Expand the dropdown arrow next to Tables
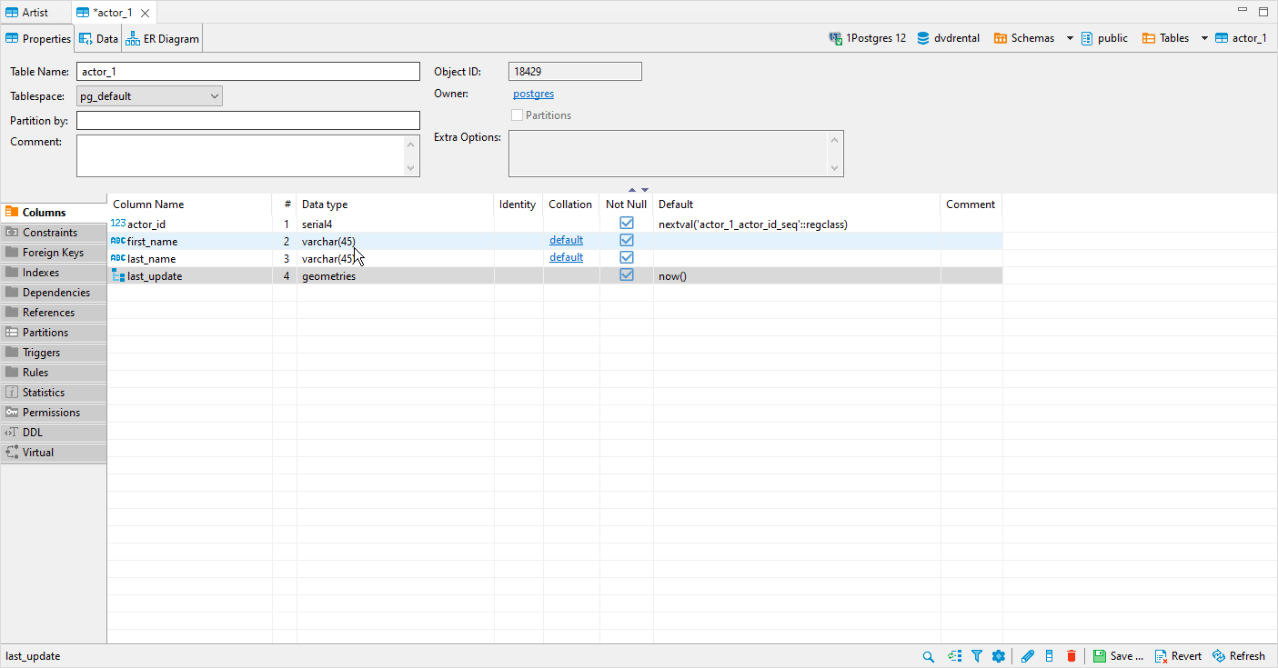Screen dimensions: 1278x668 tap(1204, 38)
